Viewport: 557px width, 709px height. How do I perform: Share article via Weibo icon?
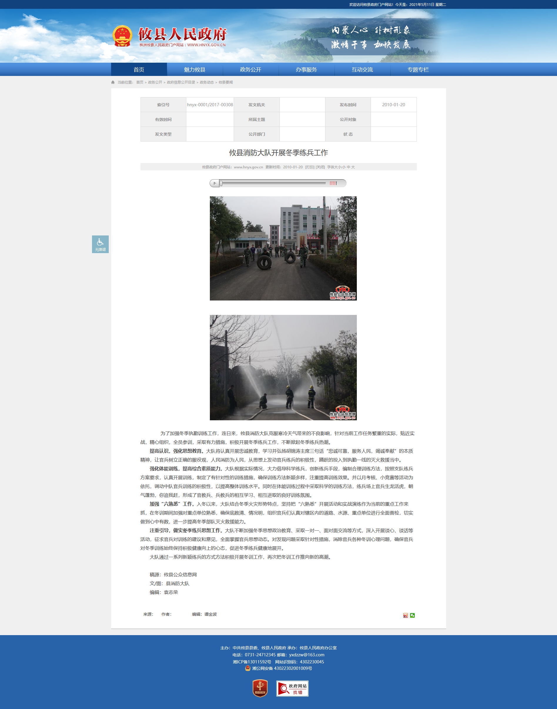(405, 615)
